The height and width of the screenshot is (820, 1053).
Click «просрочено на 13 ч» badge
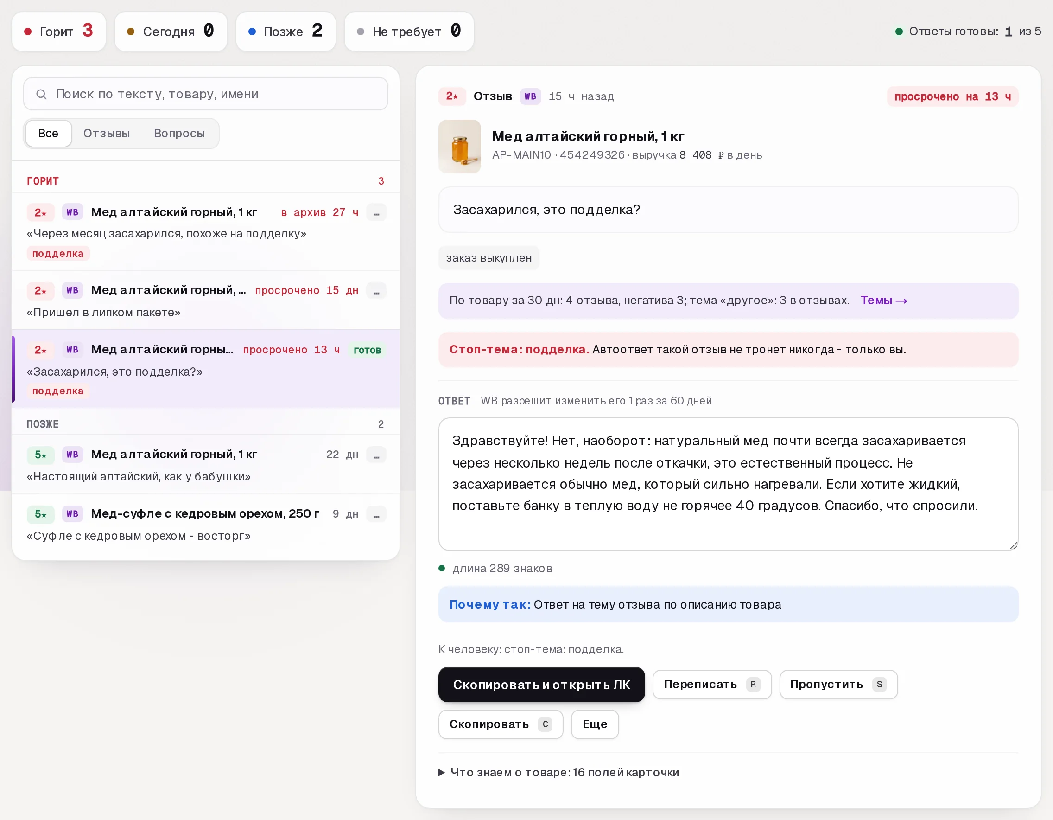pos(953,96)
